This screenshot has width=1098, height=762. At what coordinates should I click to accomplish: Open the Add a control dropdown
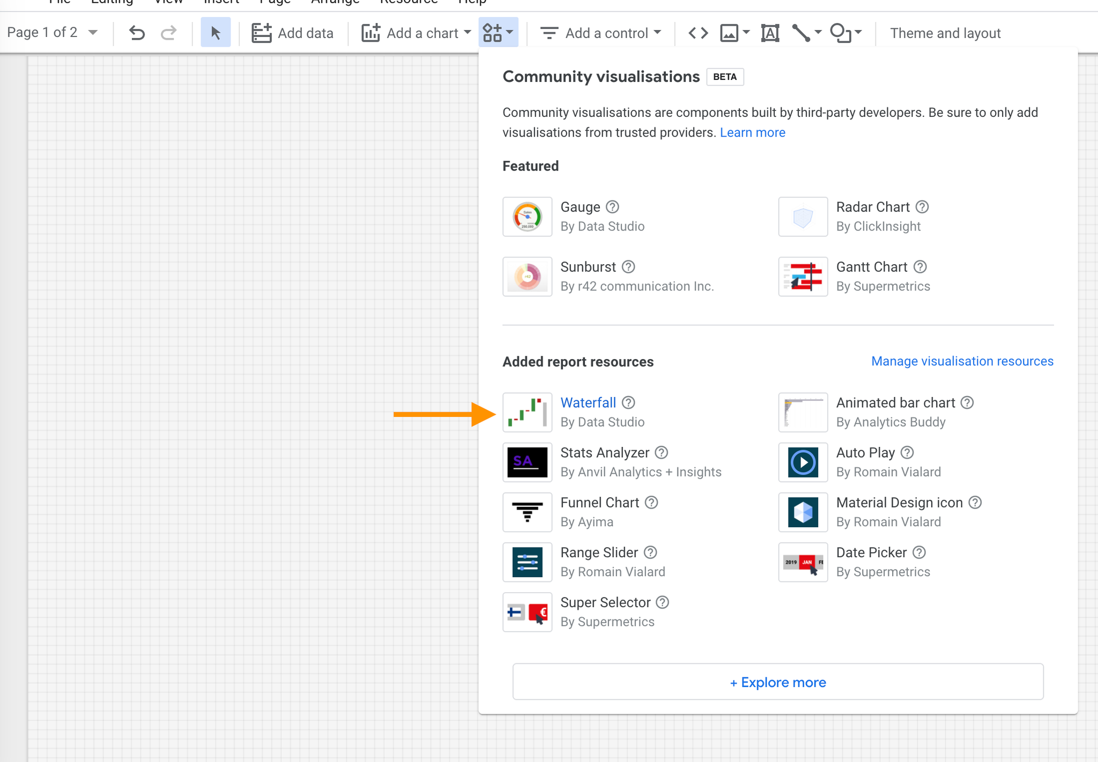click(600, 33)
